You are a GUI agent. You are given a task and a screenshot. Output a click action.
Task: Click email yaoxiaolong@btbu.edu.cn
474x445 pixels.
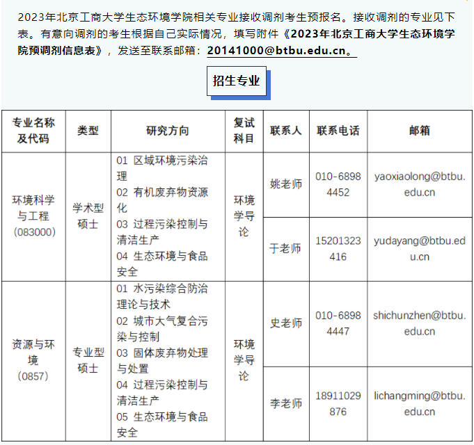pos(420,184)
